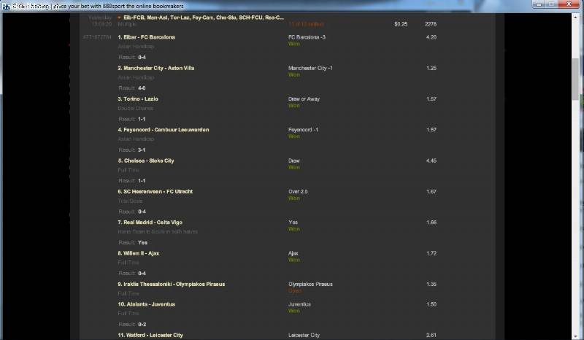Select the Feyenoord - Cambuur Leeuwarden match
Viewport: 584px width, 340px height.
164,130
